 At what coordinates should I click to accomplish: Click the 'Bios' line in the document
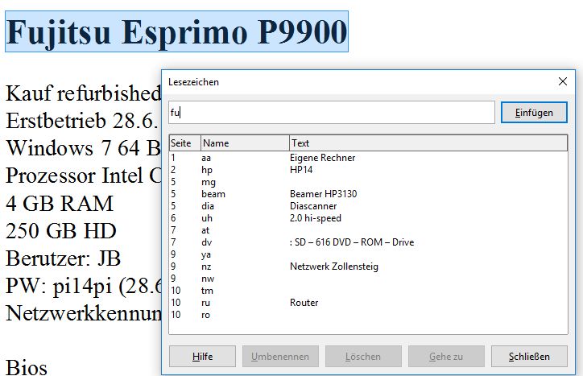point(27,367)
